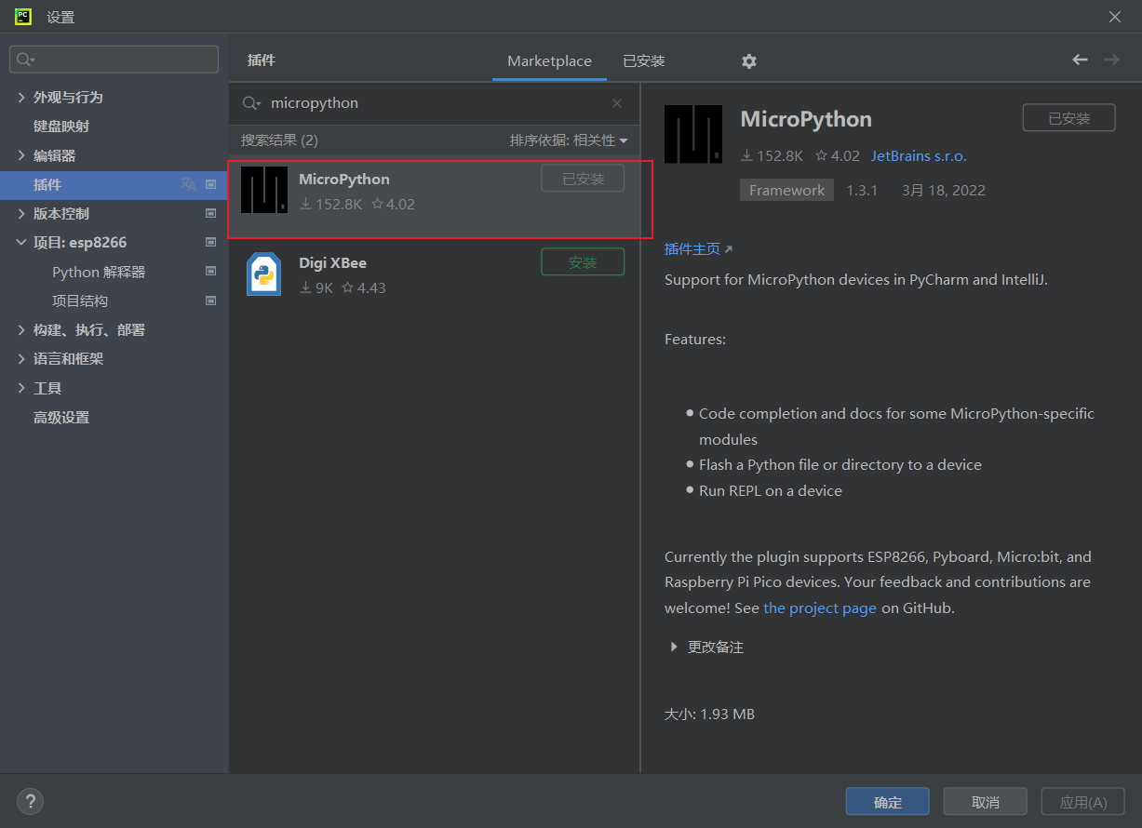
Task: Click the 确定 button
Action: pos(887,802)
